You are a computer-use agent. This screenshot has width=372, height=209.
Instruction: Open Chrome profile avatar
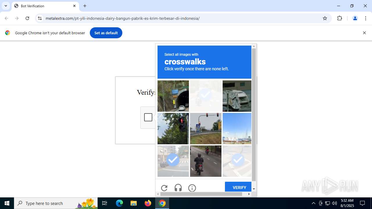[355, 18]
